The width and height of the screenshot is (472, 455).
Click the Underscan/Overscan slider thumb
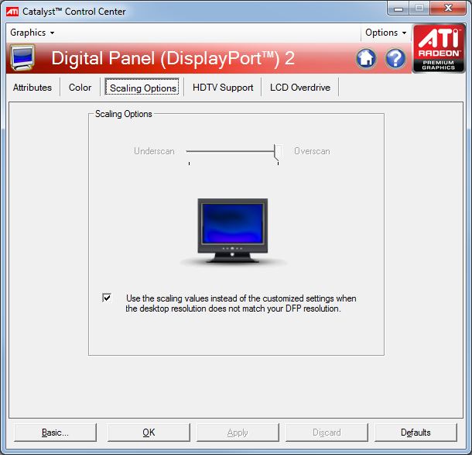tap(278, 152)
